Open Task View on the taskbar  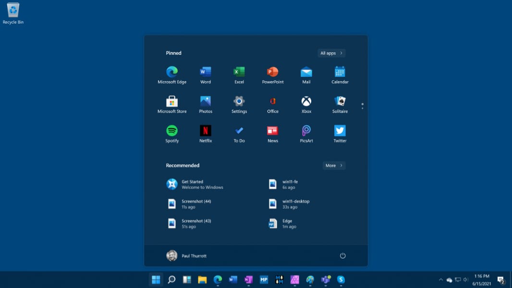(187, 279)
